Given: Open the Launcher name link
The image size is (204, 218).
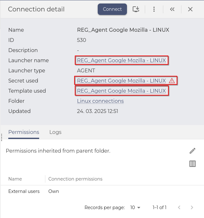Looking at the screenshot, I should (x=121, y=60).
